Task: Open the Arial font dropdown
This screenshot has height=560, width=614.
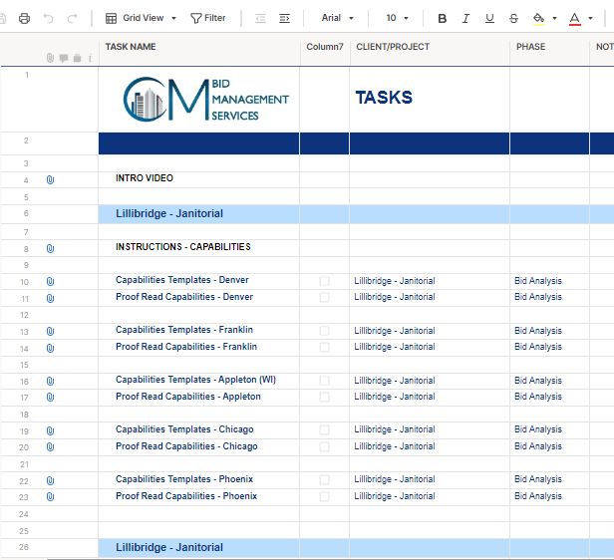Action: point(337,18)
